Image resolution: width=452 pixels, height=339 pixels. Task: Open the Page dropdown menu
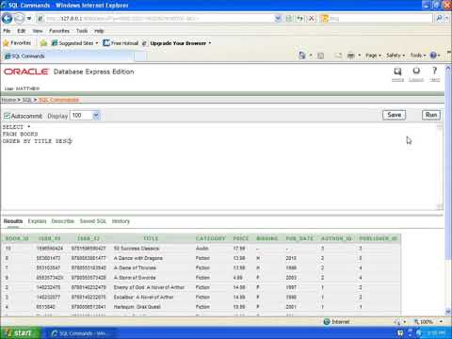click(x=373, y=56)
